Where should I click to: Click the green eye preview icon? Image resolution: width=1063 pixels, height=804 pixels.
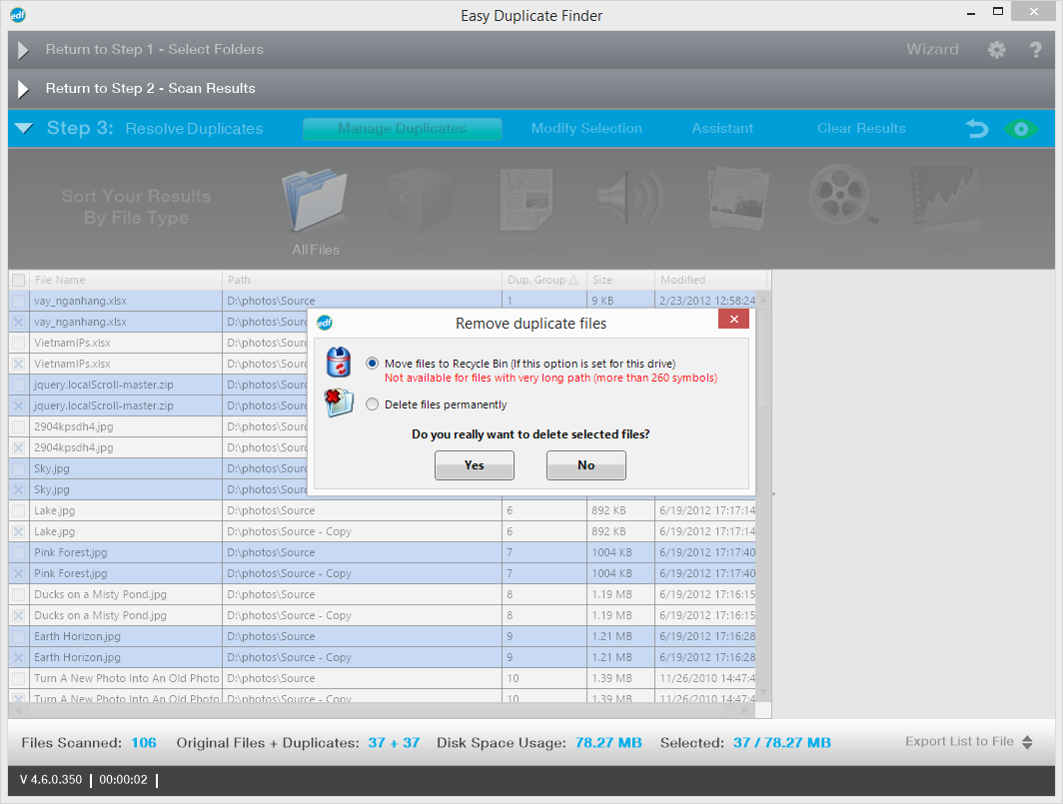click(x=1021, y=128)
